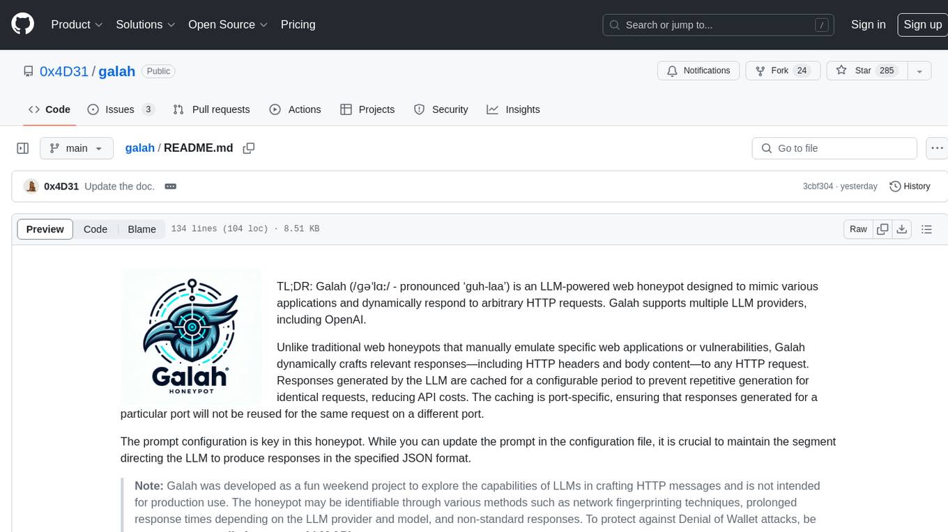
Task: Click the Sign up button
Action: pyautogui.click(x=922, y=24)
